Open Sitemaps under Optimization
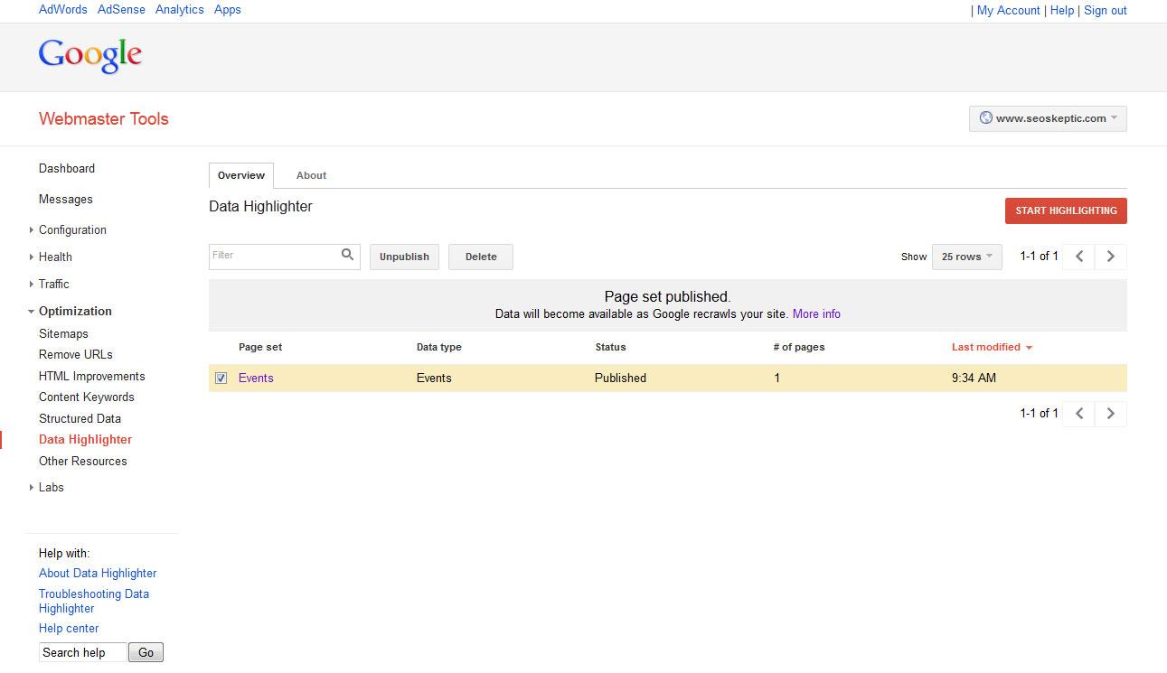Image resolution: width=1167 pixels, height=673 pixels. [63, 334]
